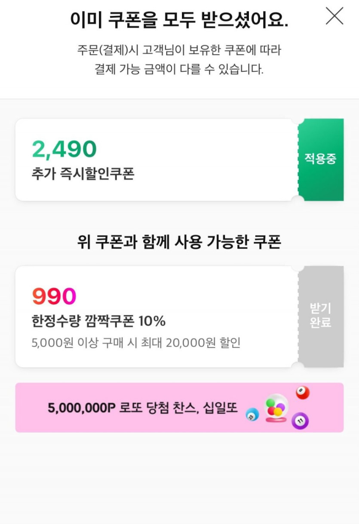Click the 이미 쿠폰을 모두 받으셨어요 title
359x524 pixels.
pyautogui.click(x=179, y=20)
